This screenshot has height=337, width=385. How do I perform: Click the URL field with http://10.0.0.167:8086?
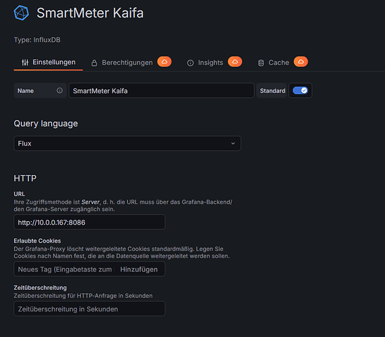click(x=90, y=222)
